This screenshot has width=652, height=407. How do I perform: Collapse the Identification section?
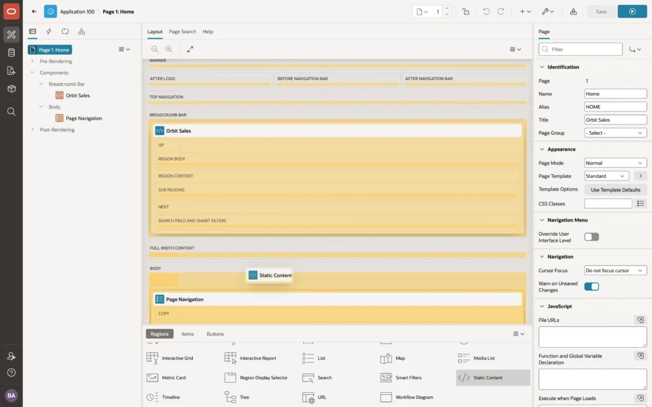point(542,67)
